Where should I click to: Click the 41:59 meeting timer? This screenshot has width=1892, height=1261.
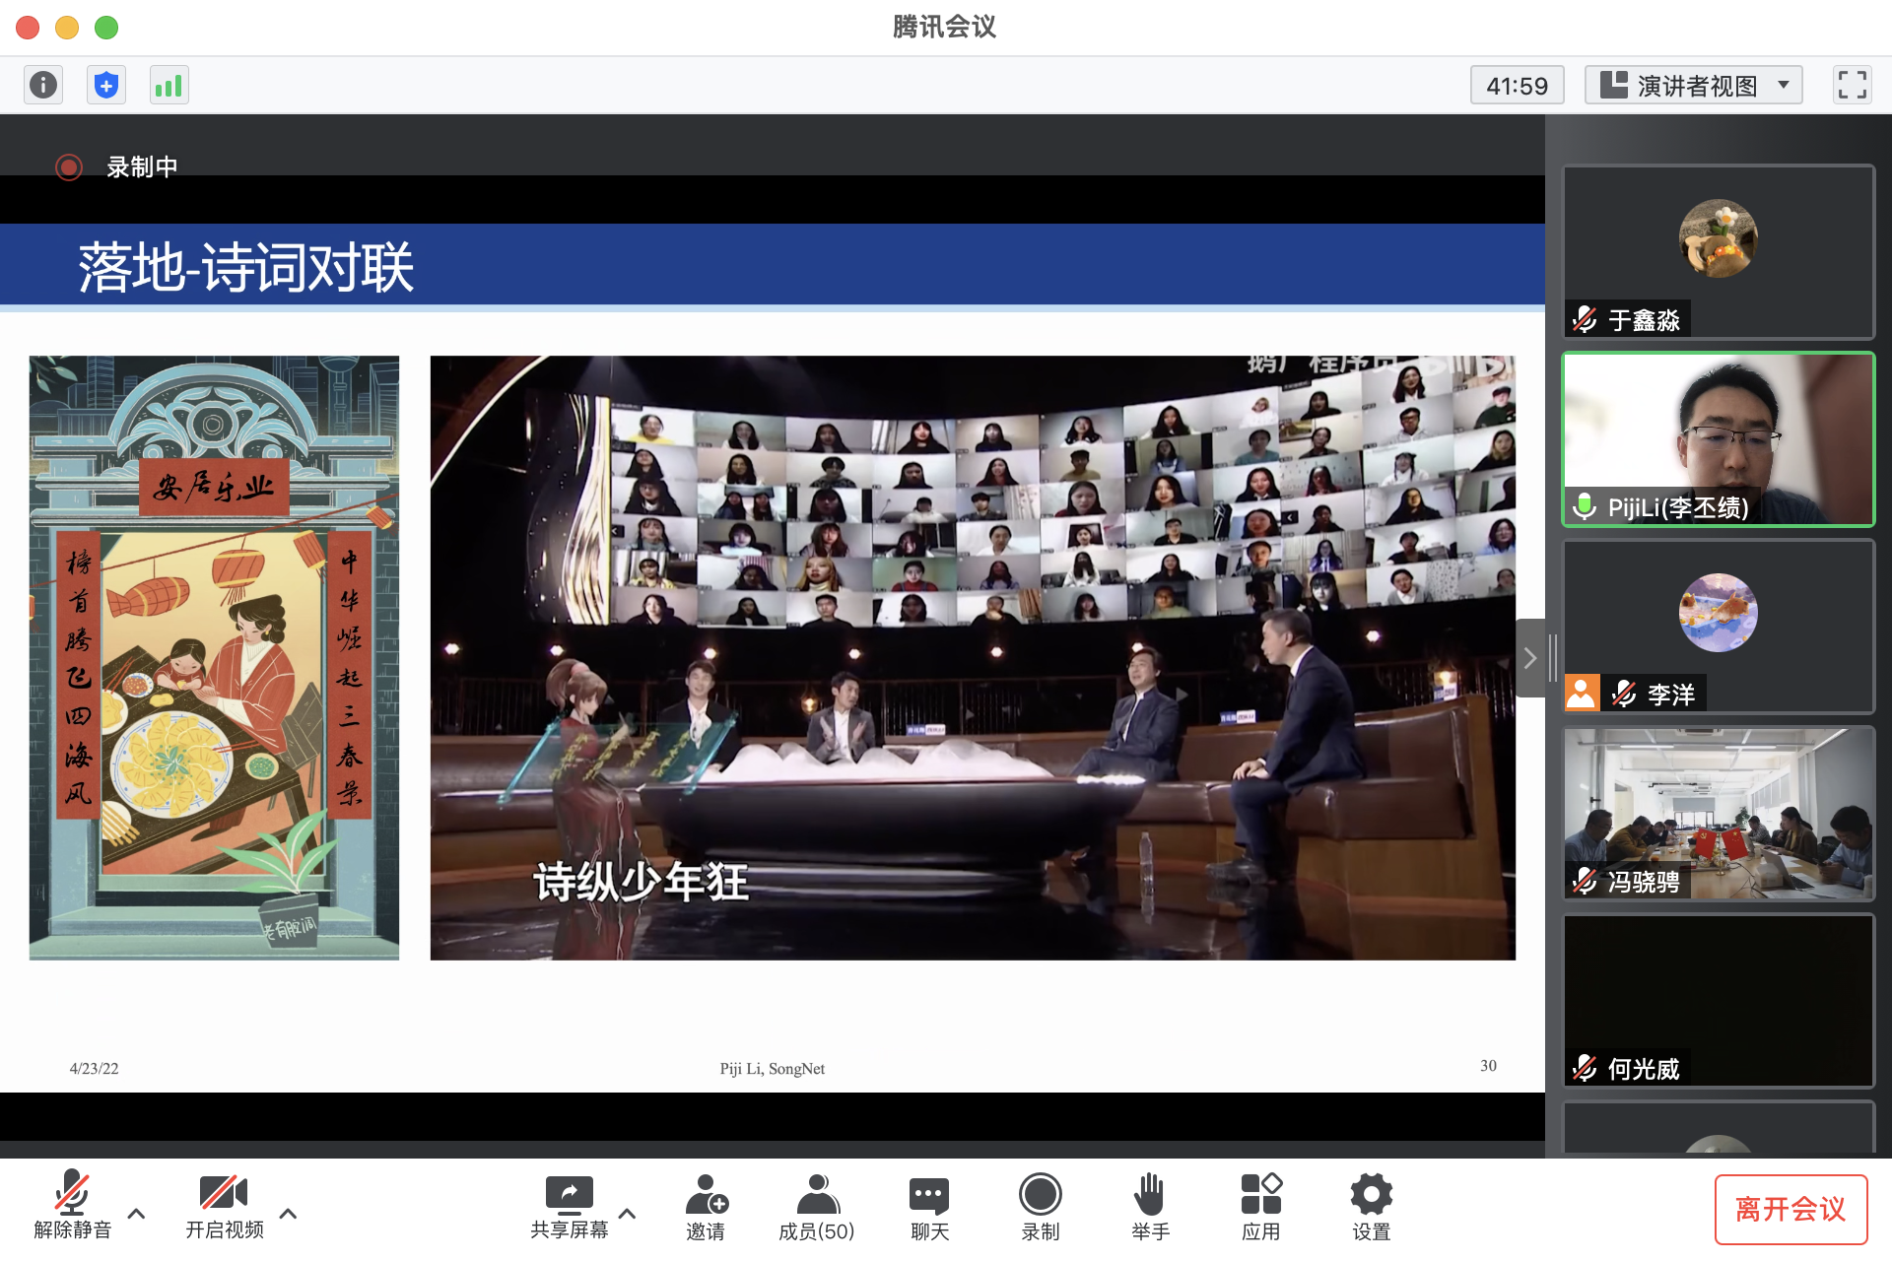1517,86
